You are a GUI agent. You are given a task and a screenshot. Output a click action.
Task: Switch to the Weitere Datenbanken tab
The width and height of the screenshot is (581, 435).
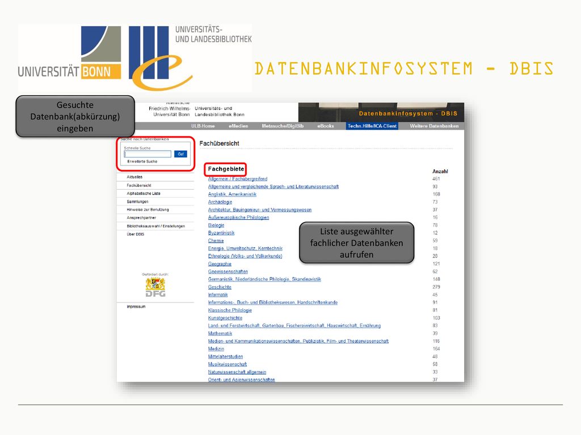click(x=434, y=126)
